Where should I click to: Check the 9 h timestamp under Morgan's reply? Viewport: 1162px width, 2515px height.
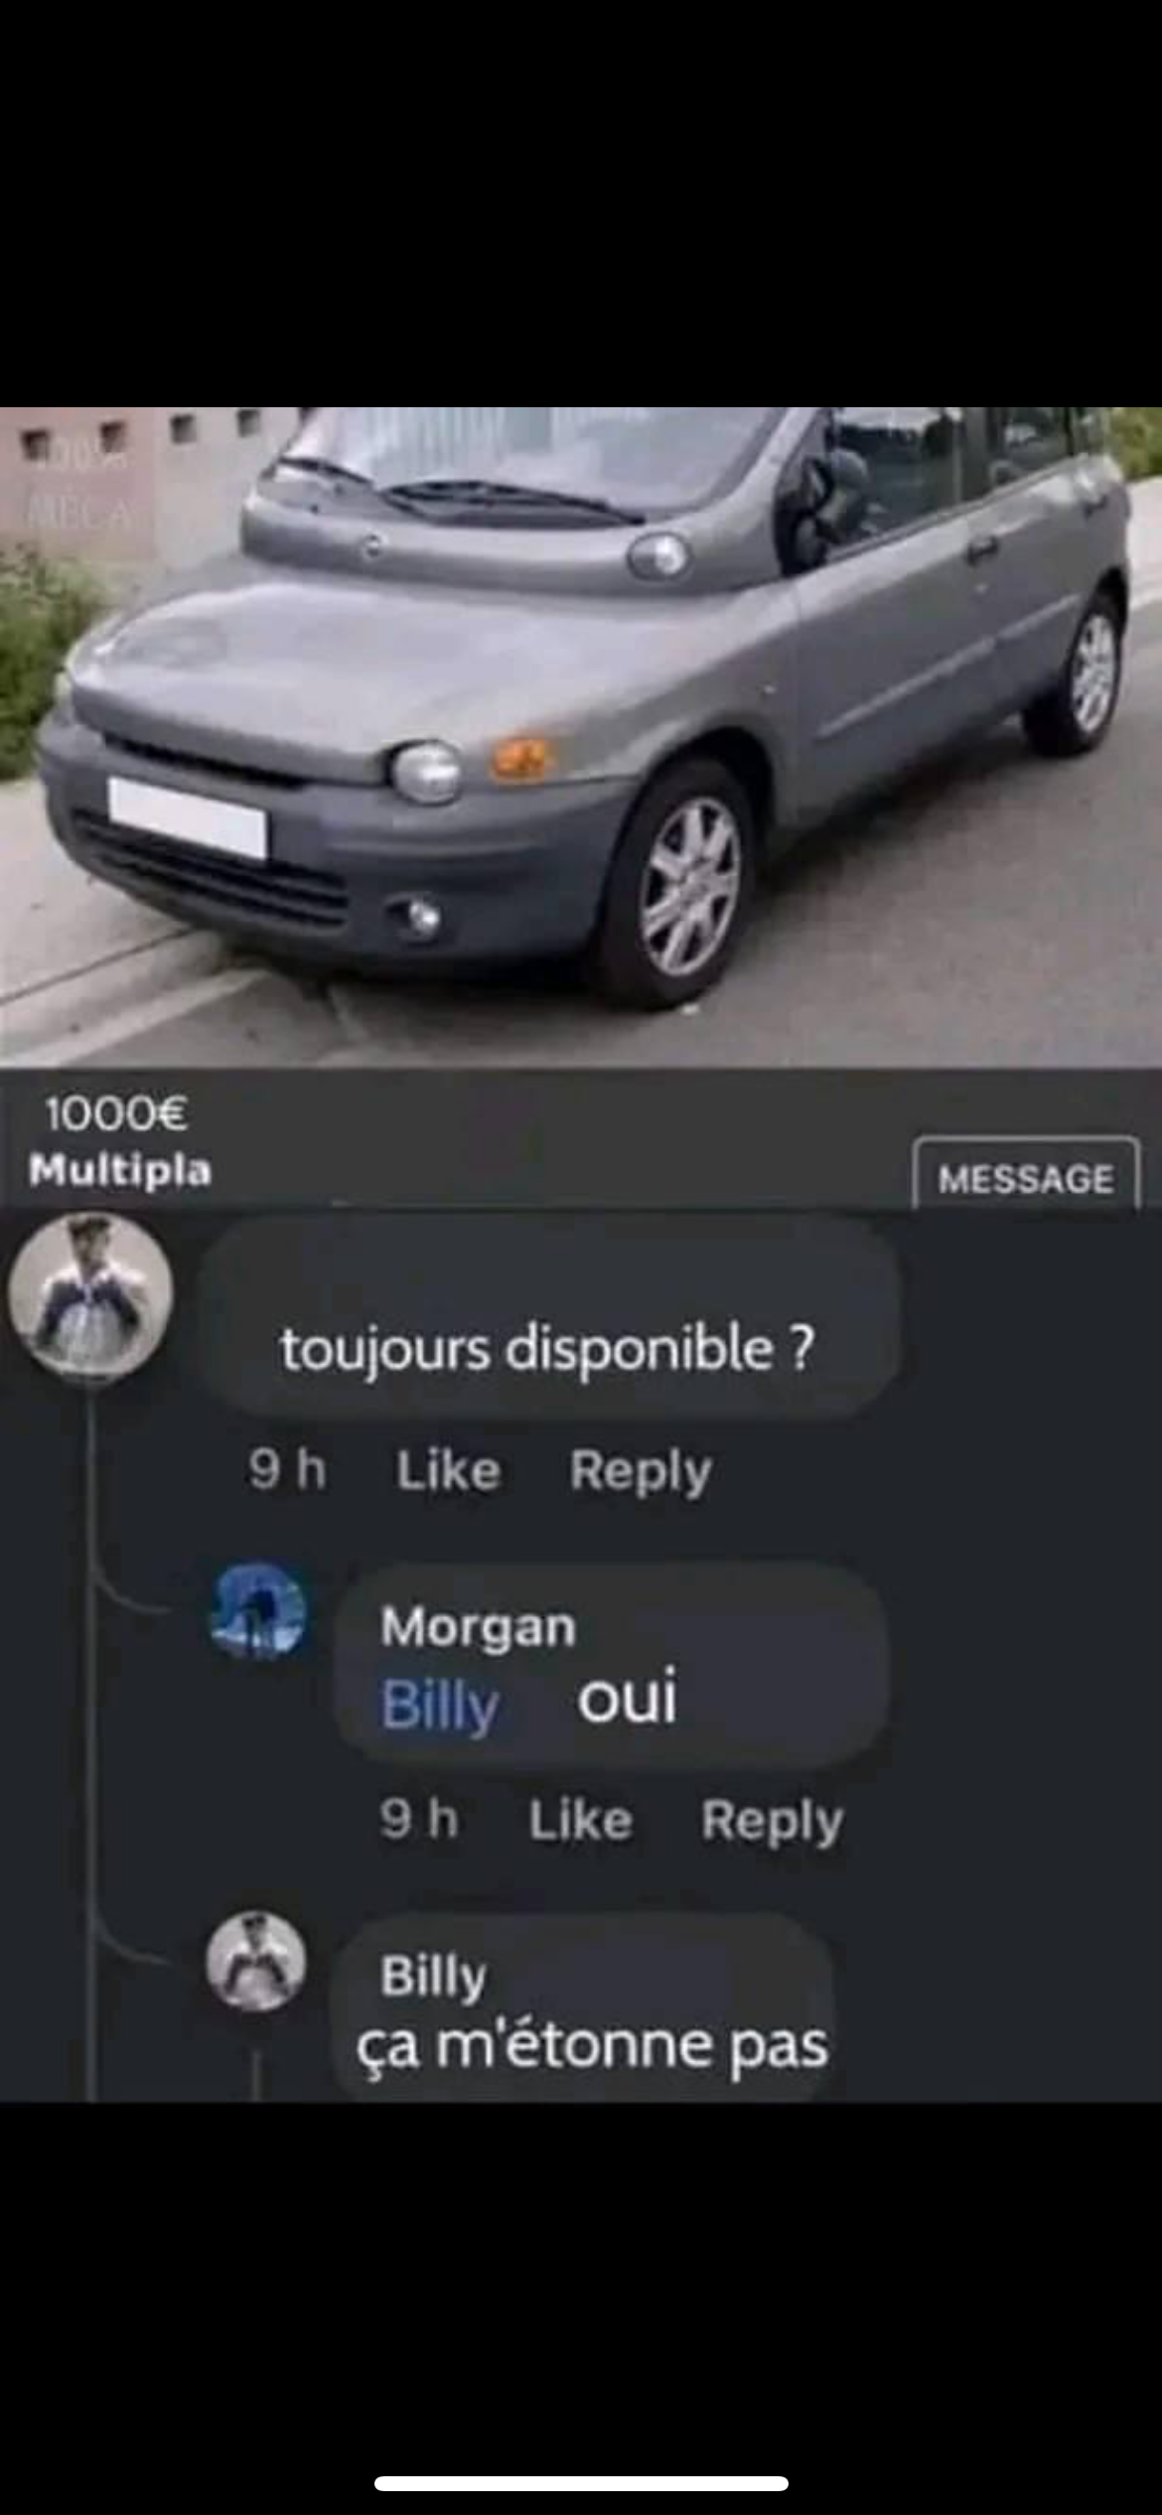click(418, 1820)
